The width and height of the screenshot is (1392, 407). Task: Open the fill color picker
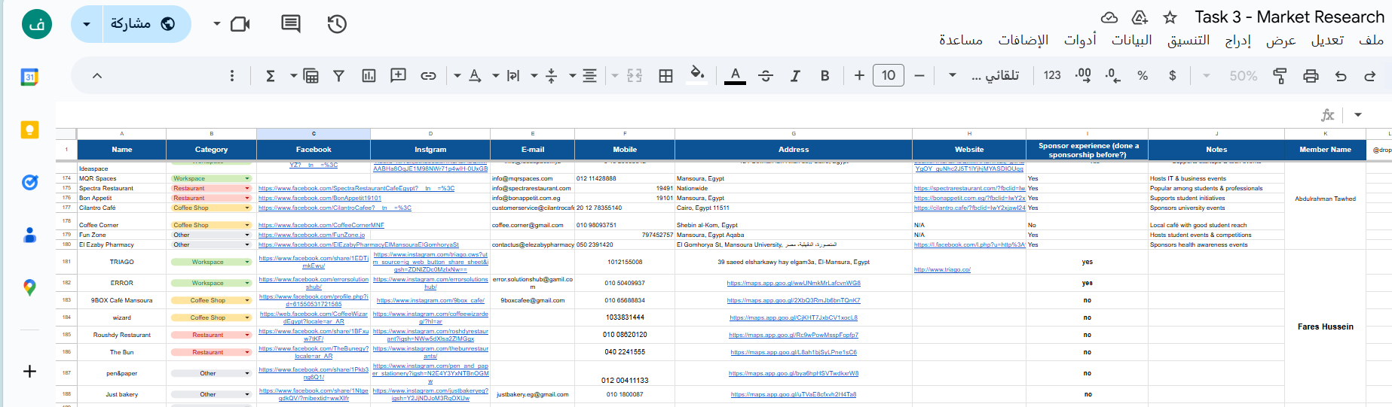(697, 74)
